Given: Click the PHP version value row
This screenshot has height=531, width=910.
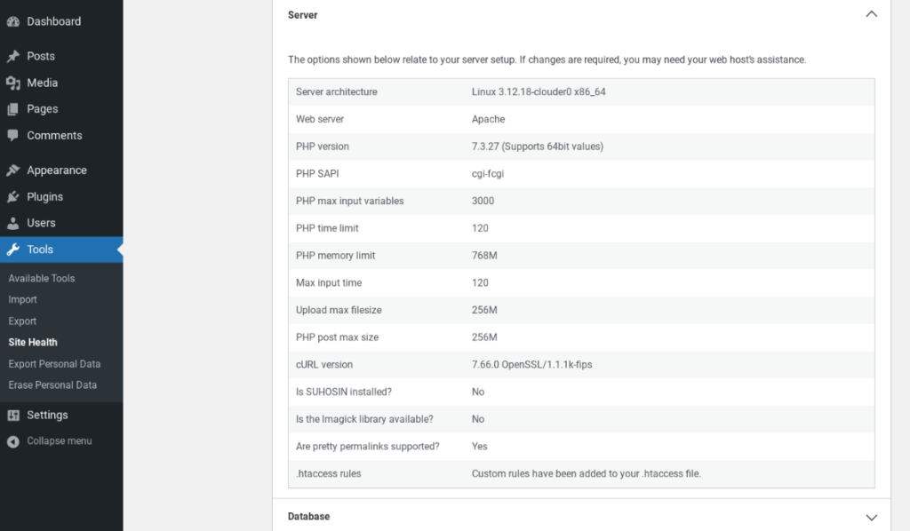Looking at the screenshot, I should 537,147.
